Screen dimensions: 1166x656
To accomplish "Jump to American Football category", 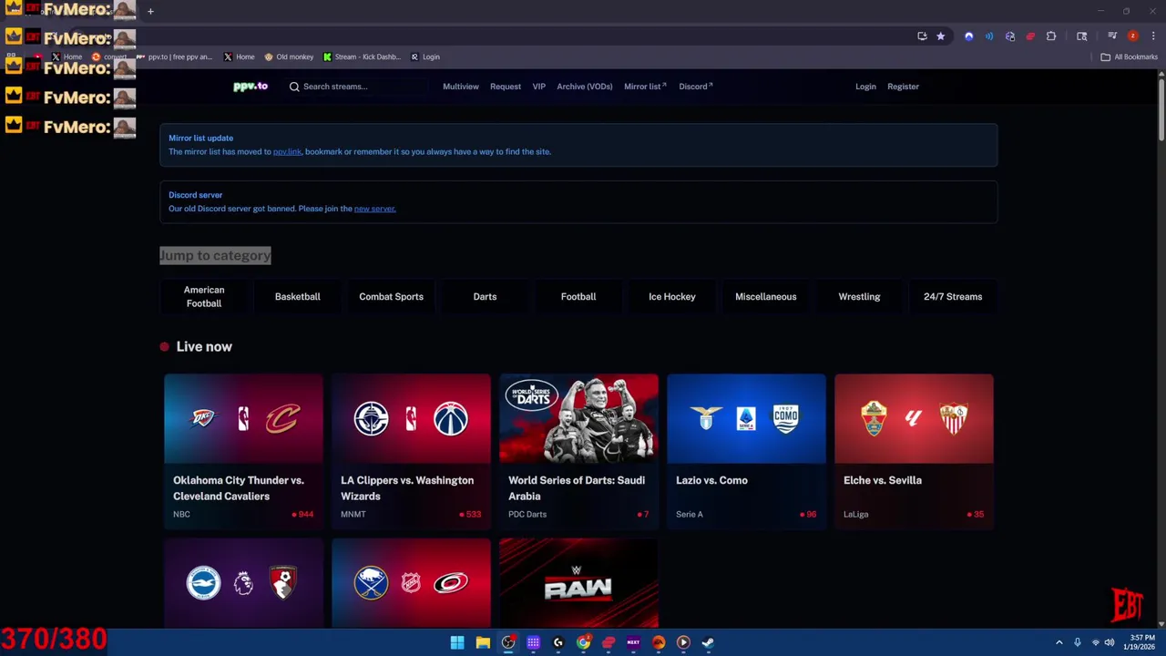I will [204, 297].
